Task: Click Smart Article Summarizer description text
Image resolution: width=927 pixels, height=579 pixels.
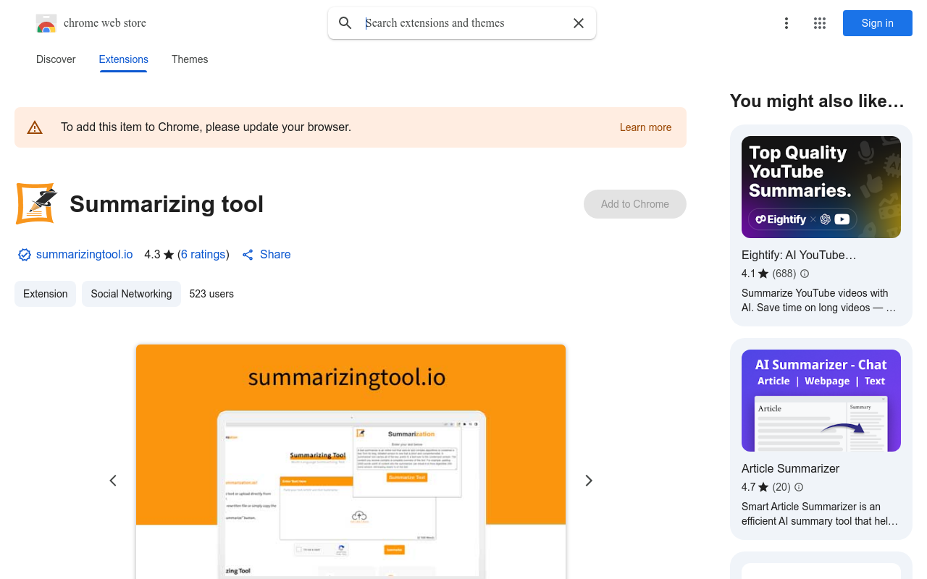Action: coord(820,514)
